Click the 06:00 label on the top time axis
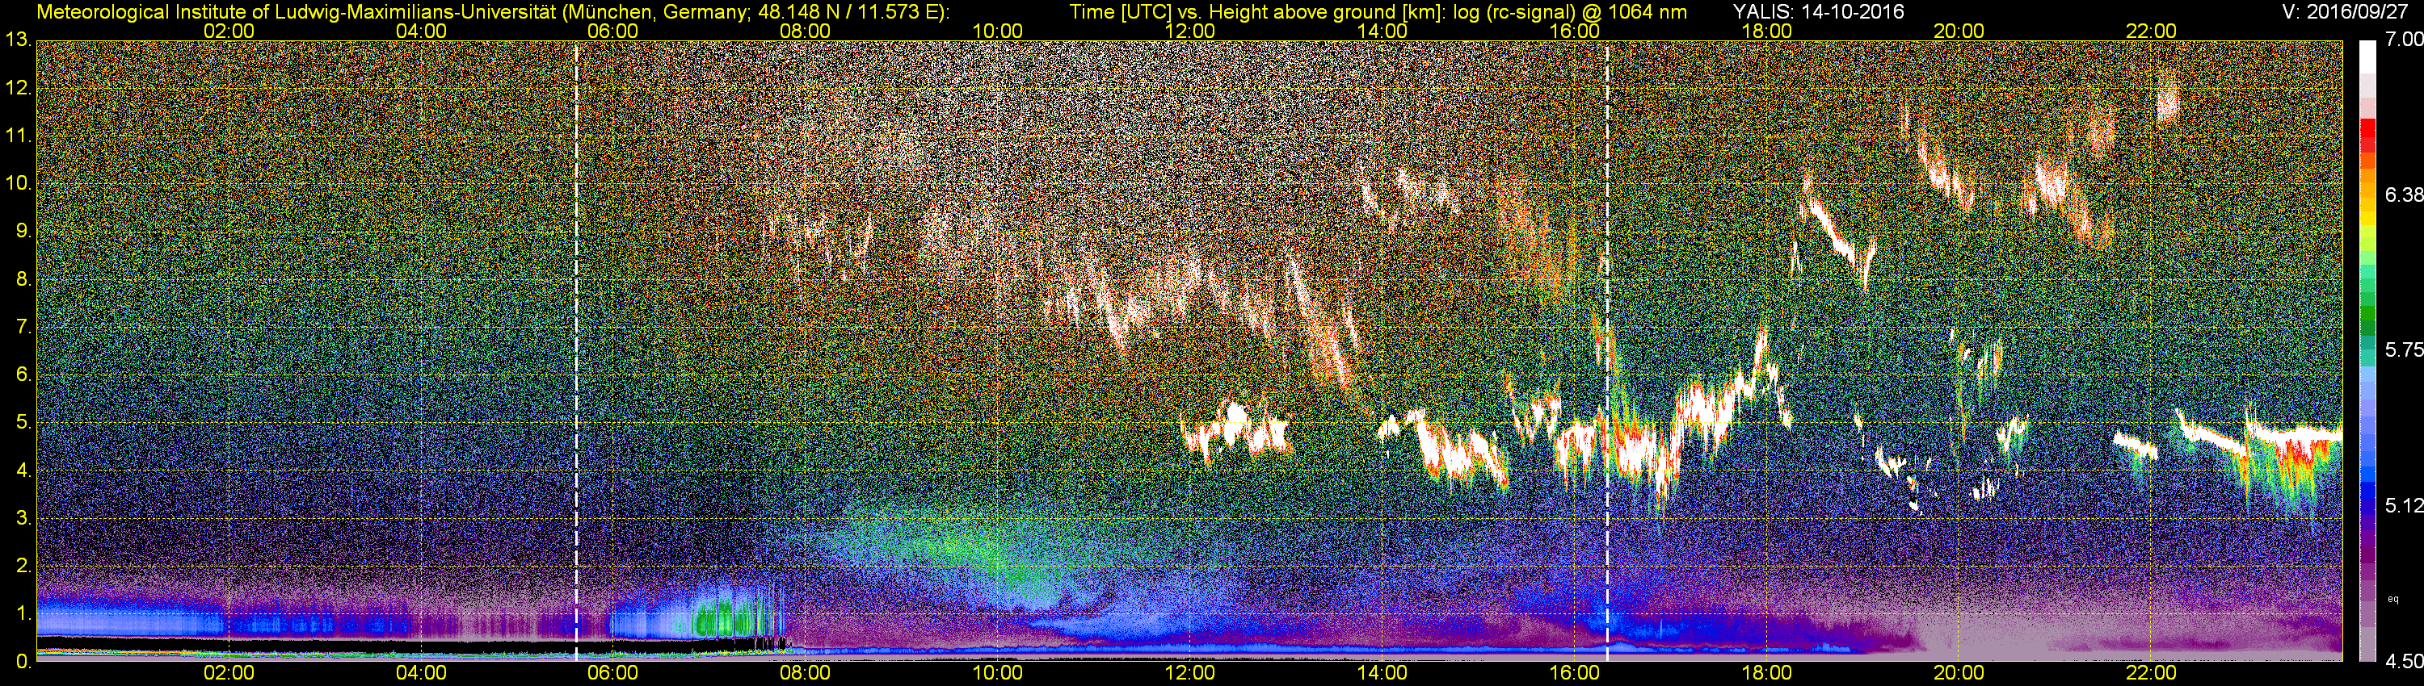 [612, 31]
